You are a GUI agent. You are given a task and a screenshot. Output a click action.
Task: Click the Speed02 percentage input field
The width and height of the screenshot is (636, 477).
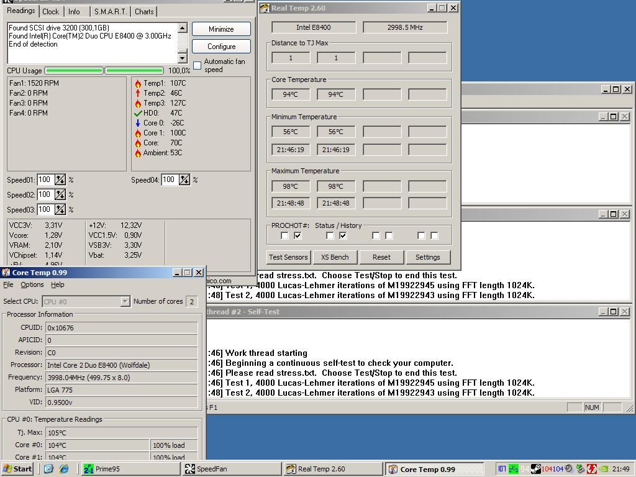45,194
